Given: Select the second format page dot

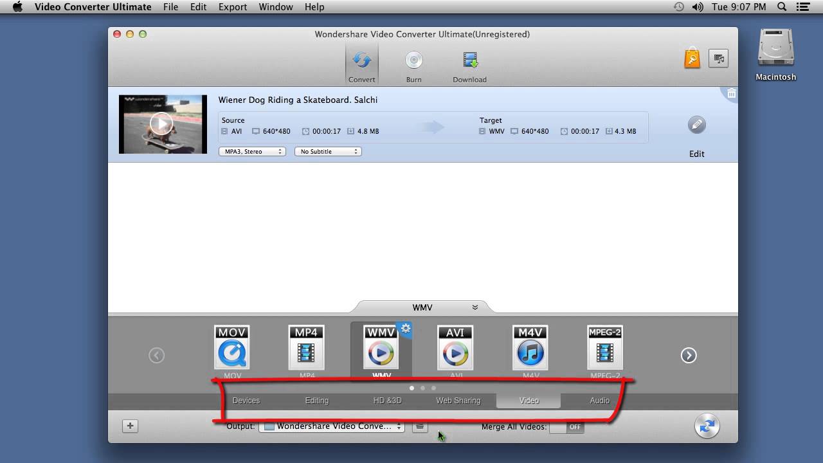Looking at the screenshot, I should coord(422,388).
